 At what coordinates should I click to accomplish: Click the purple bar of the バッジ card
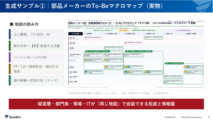10,57
